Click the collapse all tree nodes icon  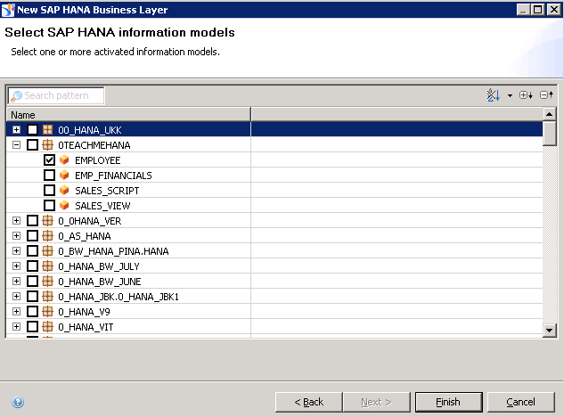click(545, 95)
